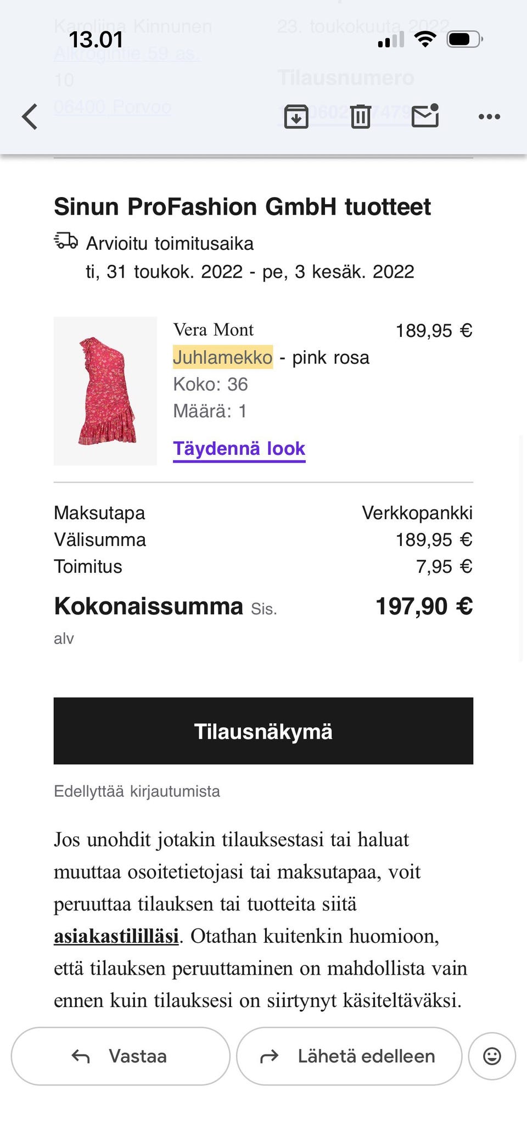The image size is (527, 1142).
Task: Add an emoji reaction smiley icon
Action: pos(492,1056)
